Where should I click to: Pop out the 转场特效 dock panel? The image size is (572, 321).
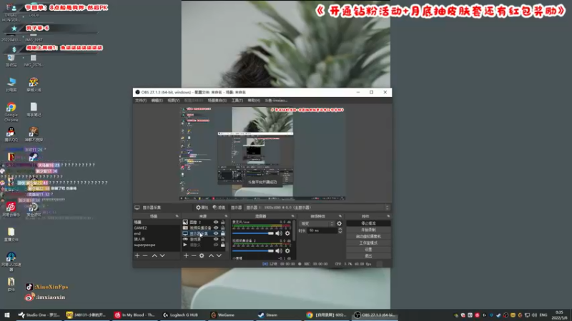tap(340, 216)
